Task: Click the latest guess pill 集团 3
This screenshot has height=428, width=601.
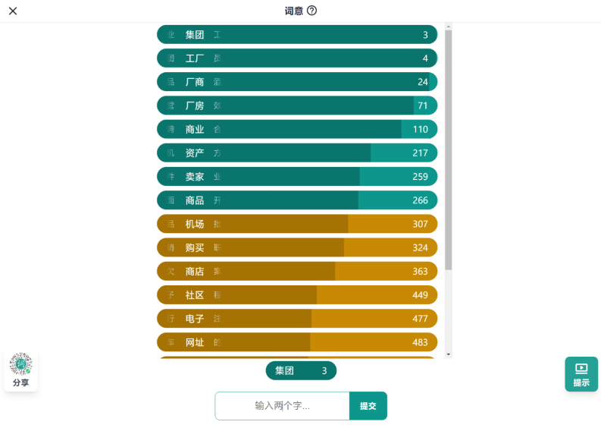Action: [x=301, y=370]
